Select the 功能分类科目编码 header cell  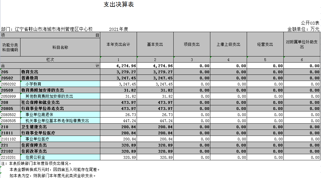[x=10, y=47]
